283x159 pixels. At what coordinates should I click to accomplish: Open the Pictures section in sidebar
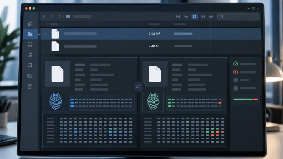click(x=30, y=45)
